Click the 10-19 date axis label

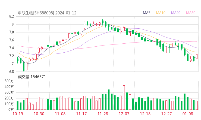tap(18, 114)
